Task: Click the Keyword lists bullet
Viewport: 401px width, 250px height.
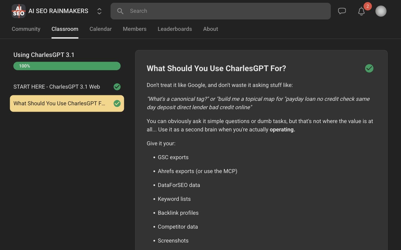Action: 174,199
